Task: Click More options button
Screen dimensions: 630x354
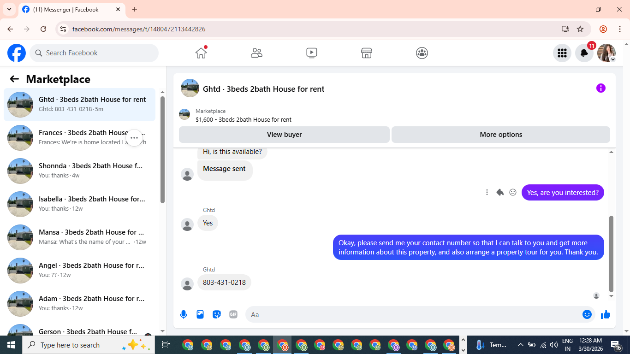Action: (x=501, y=135)
